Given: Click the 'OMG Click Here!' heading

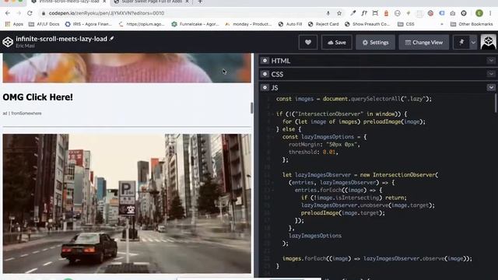Looking at the screenshot, I should pyautogui.click(x=38, y=97).
